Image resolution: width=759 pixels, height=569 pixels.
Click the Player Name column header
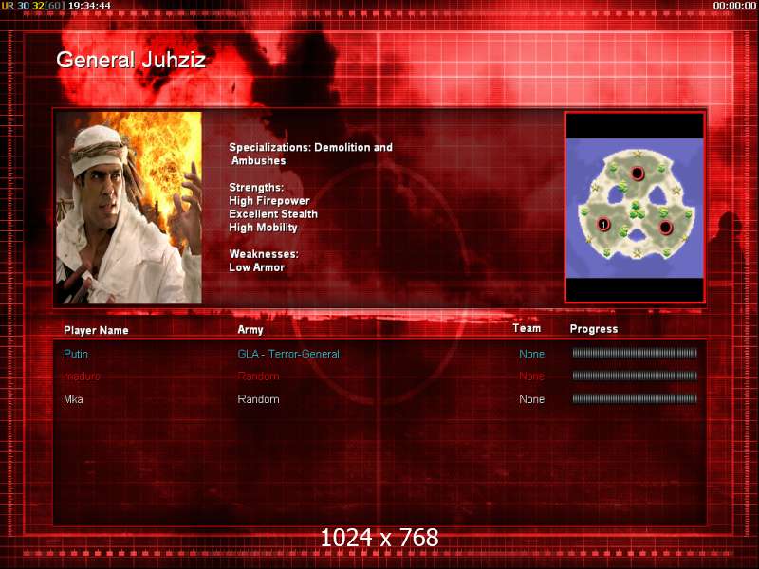[x=96, y=330]
